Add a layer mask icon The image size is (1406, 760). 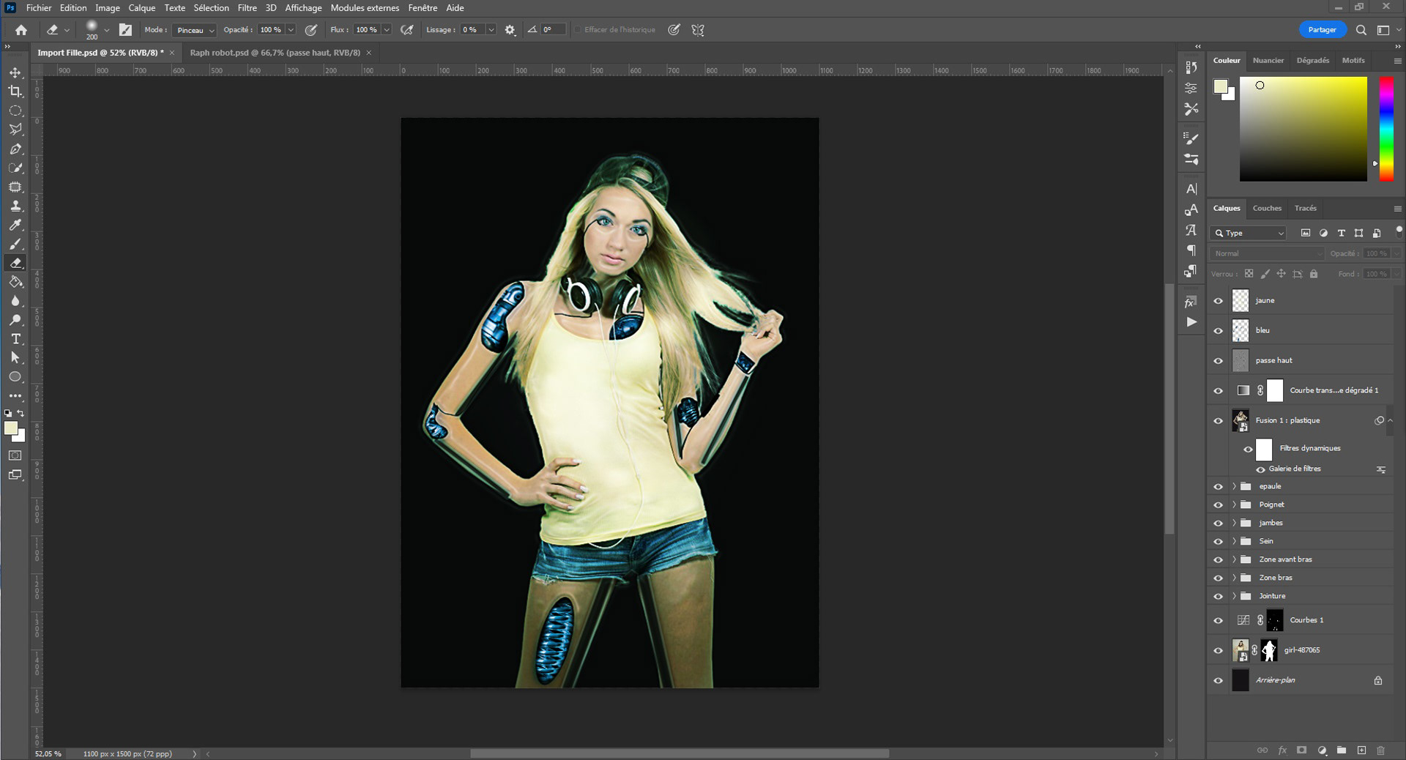(x=1301, y=750)
